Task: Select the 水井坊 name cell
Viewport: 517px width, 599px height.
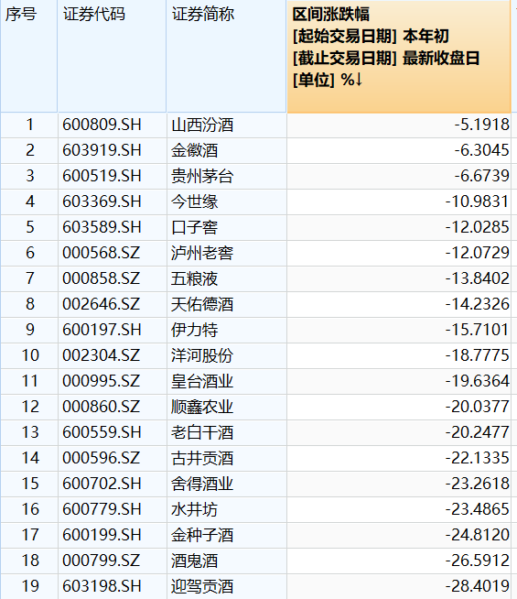Action: pyautogui.click(x=227, y=509)
